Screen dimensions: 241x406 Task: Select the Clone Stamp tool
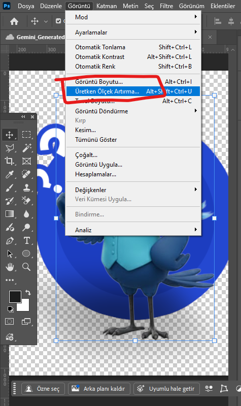tap(26, 188)
